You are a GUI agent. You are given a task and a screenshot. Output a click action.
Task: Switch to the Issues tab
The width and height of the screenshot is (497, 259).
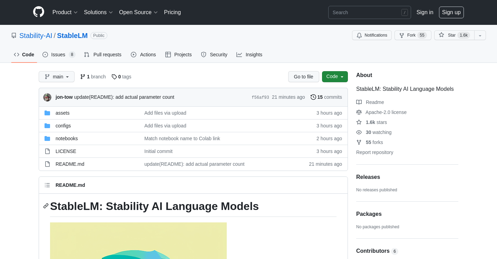pyautogui.click(x=59, y=55)
